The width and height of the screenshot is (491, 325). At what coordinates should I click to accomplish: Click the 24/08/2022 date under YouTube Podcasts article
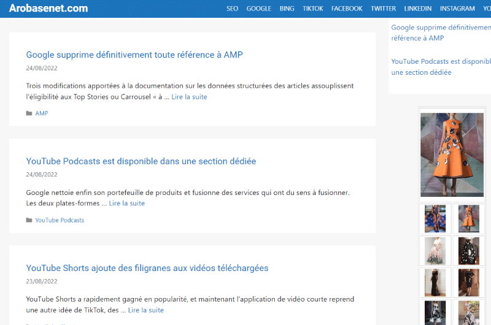click(42, 175)
